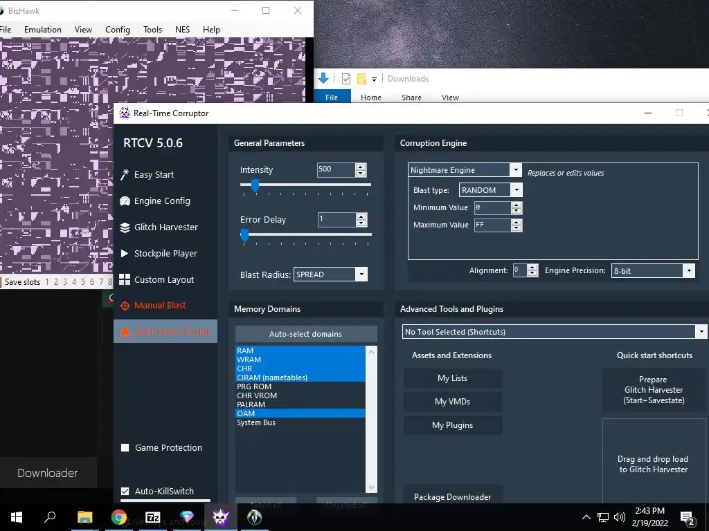
Task: Click Prepare Glitch Harvester shortcut
Action: point(654,390)
